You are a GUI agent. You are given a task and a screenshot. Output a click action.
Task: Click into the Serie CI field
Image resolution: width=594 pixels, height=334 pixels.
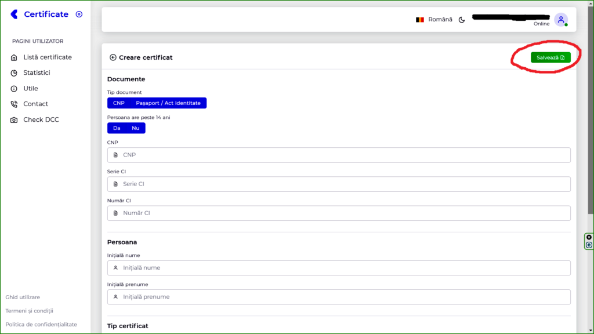coord(339,184)
